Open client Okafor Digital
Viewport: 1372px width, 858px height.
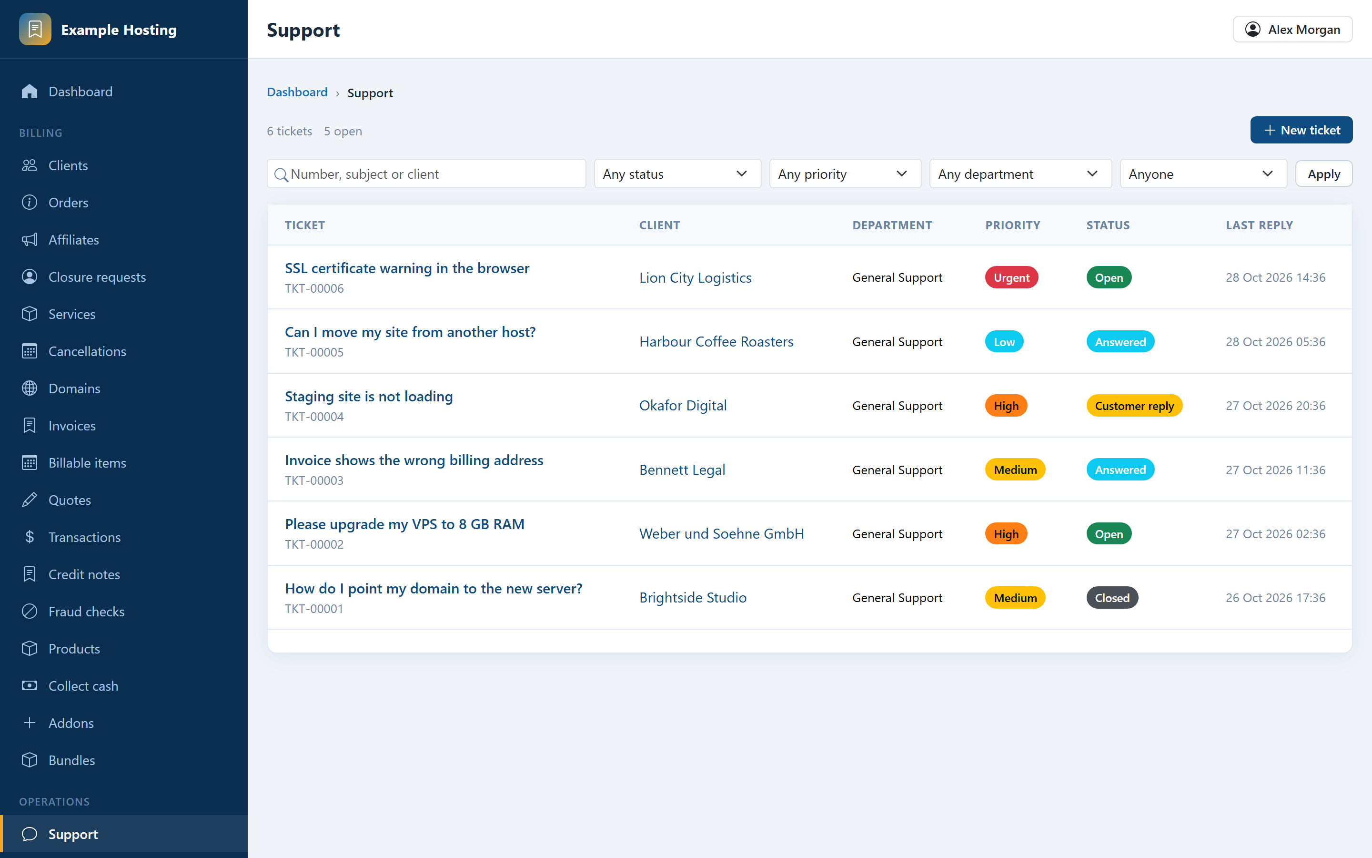tap(683, 406)
